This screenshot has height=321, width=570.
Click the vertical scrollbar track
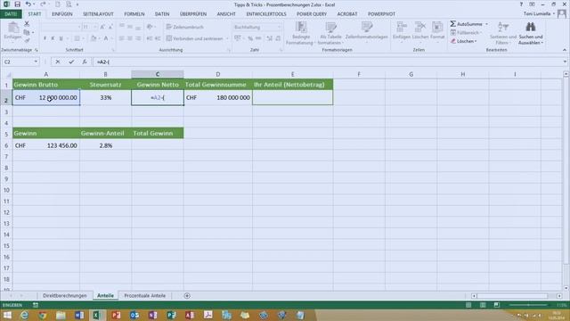click(x=566, y=182)
